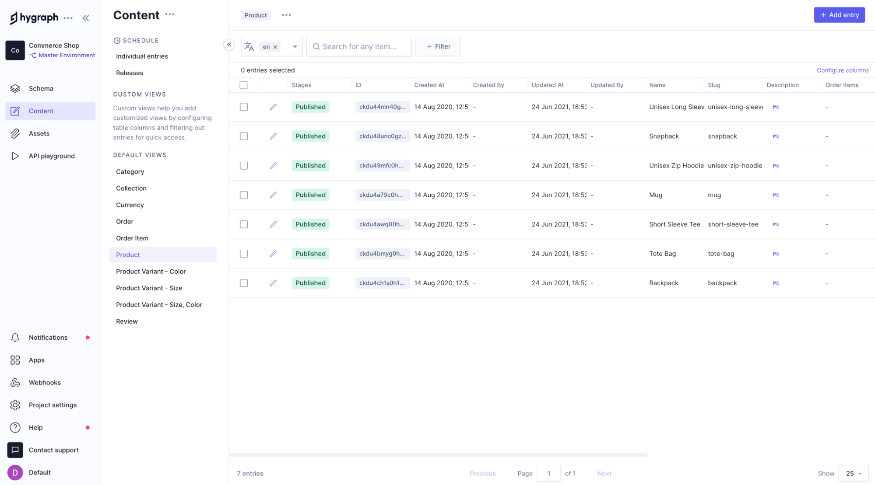
Task: Open the description markdown icon for Mug
Action: (776, 195)
